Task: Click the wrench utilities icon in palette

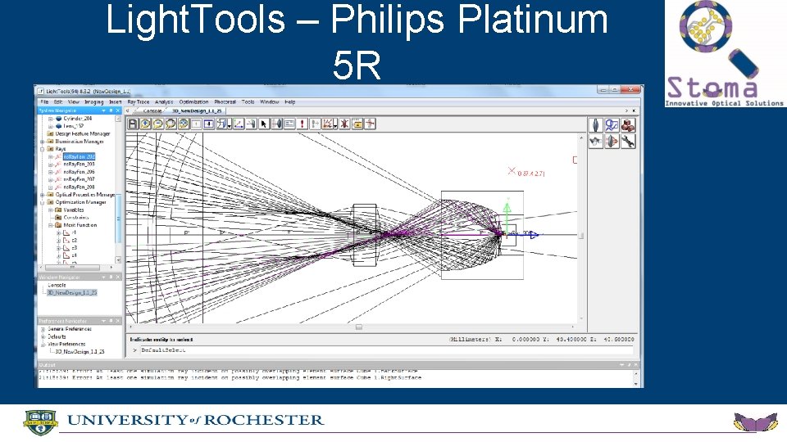Action: coord(628,142)
